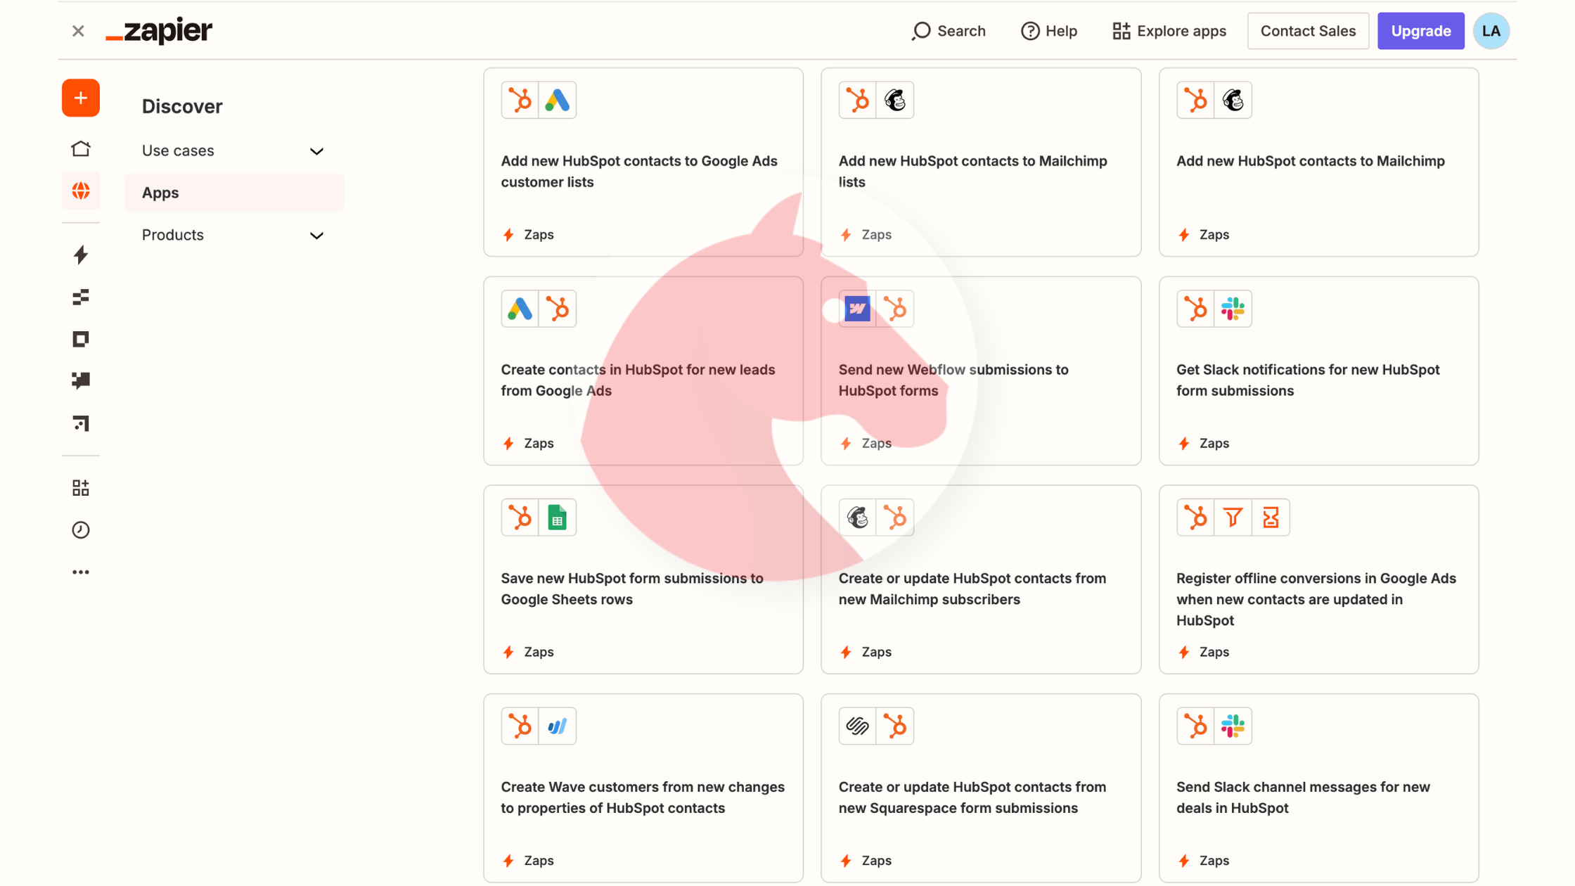1575x886 pixels.
Task: Click Zaps label on Google Sheets rows card
Action: [x=539, y=652]
